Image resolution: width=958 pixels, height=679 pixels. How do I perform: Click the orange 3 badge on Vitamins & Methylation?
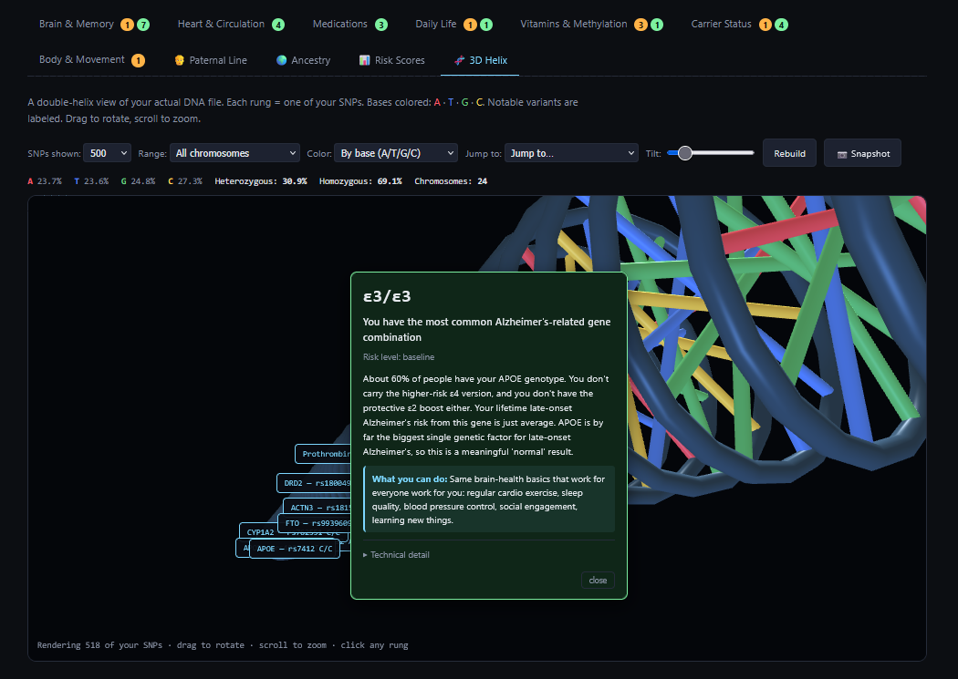click(x=640, y=25)
